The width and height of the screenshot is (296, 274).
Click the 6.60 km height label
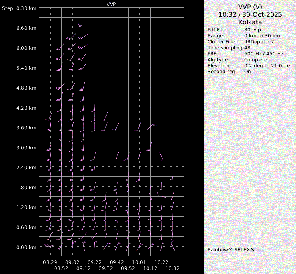point(26,28)
